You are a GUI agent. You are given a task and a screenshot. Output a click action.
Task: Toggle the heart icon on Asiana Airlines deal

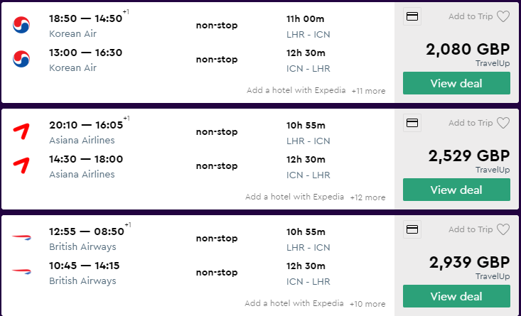coord(503,123)
